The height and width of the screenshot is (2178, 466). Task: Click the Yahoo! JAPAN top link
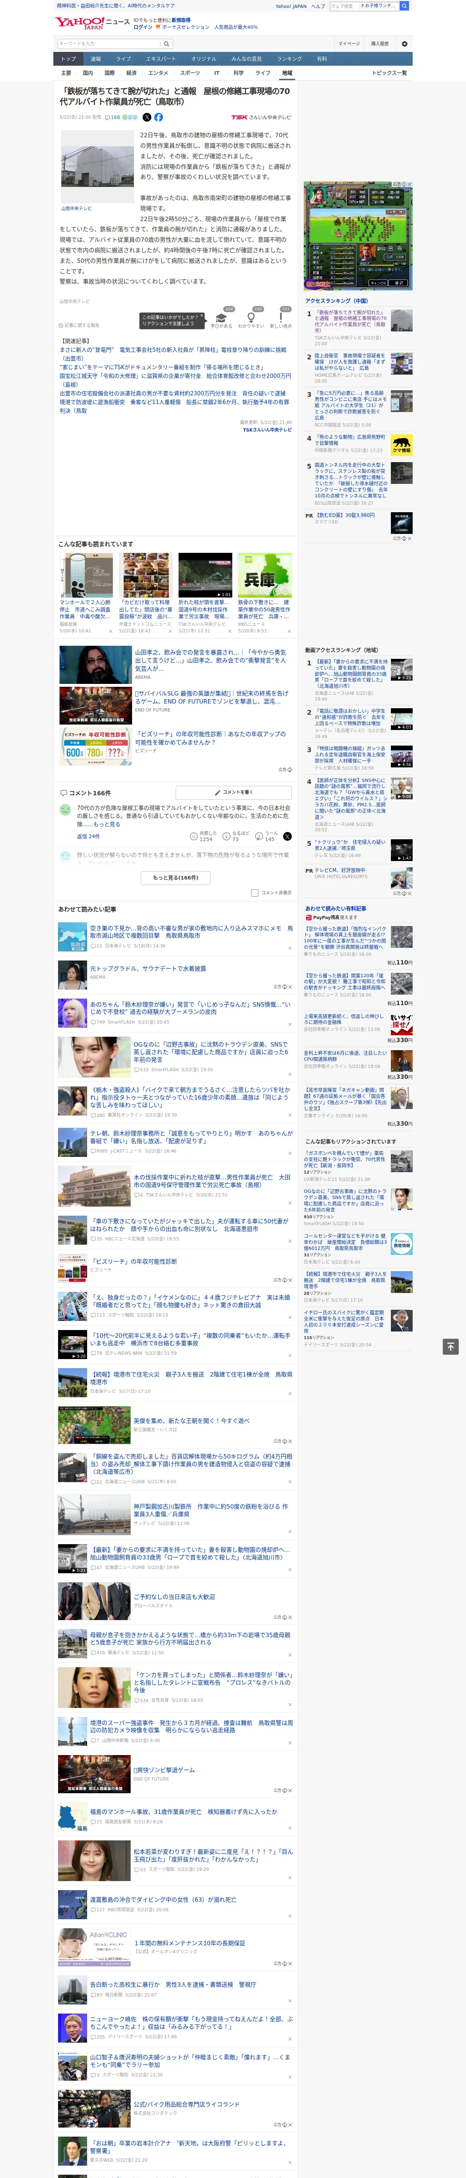point(291,6)
